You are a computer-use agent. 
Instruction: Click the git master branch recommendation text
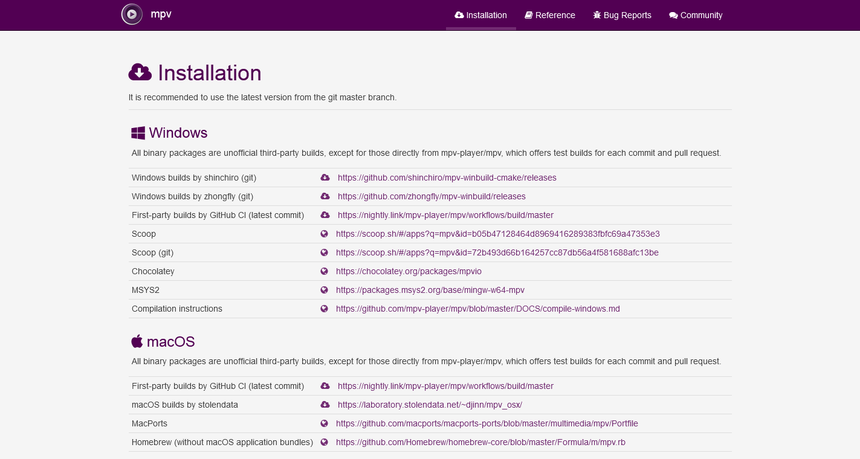click(x=263, y=97)
